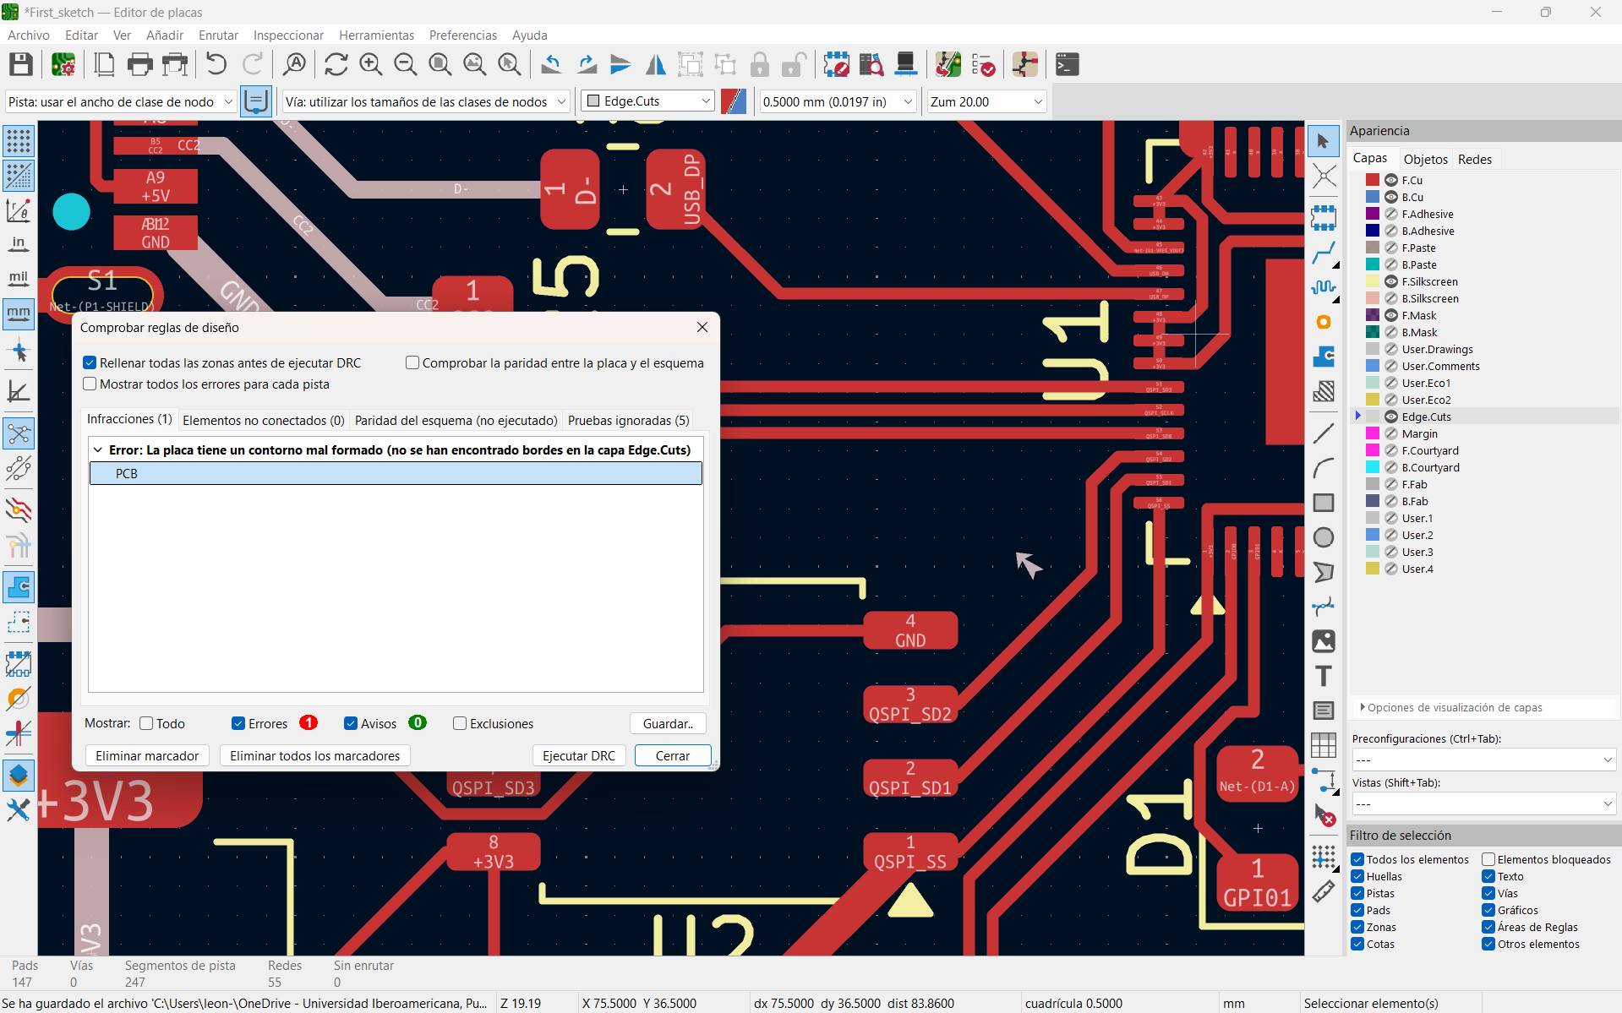This screenshot has height=1013, width=1622.
Task: Select the Add text tool
Action: click(1323, 676)
